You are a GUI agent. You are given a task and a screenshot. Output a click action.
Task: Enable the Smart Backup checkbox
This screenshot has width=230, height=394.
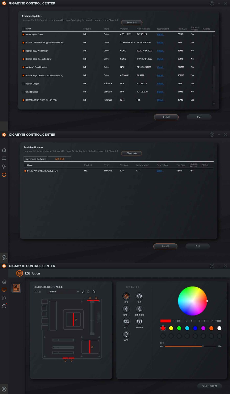[x=23, y=92]
